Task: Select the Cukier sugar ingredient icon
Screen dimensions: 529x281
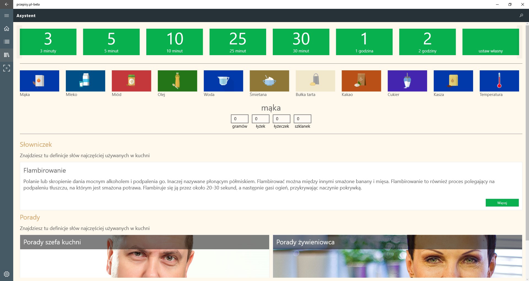Action: click(x=407, y=81)
